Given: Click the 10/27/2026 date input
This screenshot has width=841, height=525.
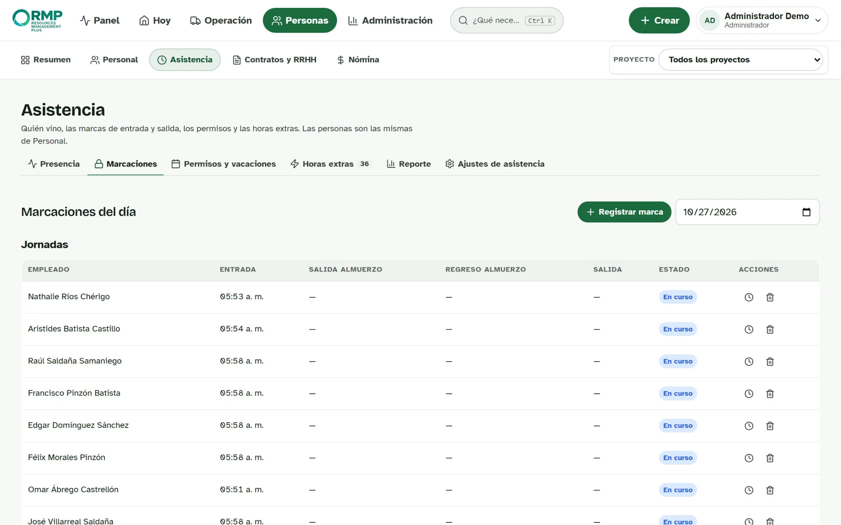Looking at the screenshot, I should point(747,212).
